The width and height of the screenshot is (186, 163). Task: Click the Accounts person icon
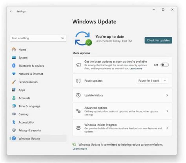14,98
